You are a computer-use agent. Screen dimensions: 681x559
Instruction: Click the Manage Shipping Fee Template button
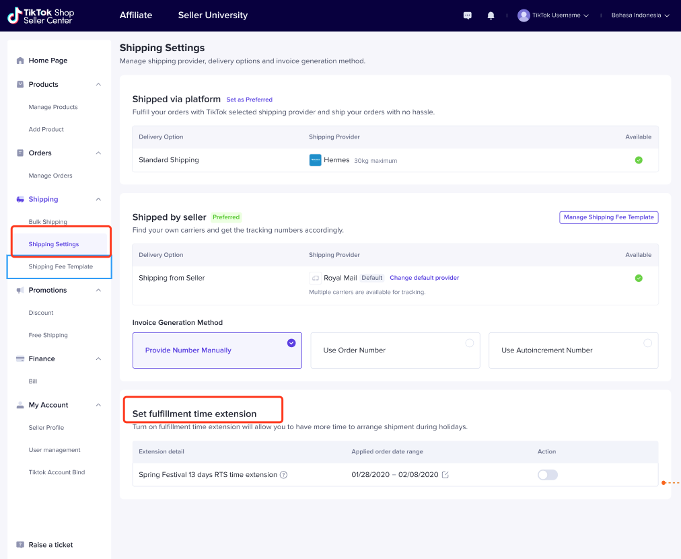click(x=608, y=217)
